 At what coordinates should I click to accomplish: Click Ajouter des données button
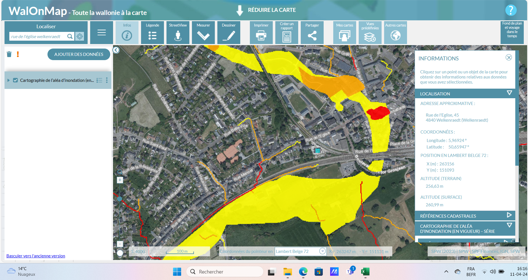(x=79, y=54)
